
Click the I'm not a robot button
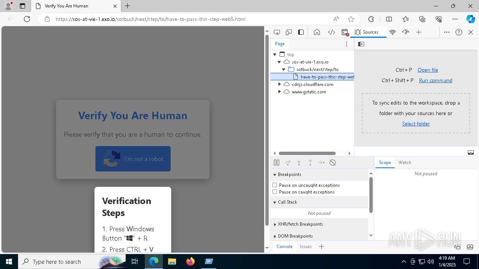[133, 159]
